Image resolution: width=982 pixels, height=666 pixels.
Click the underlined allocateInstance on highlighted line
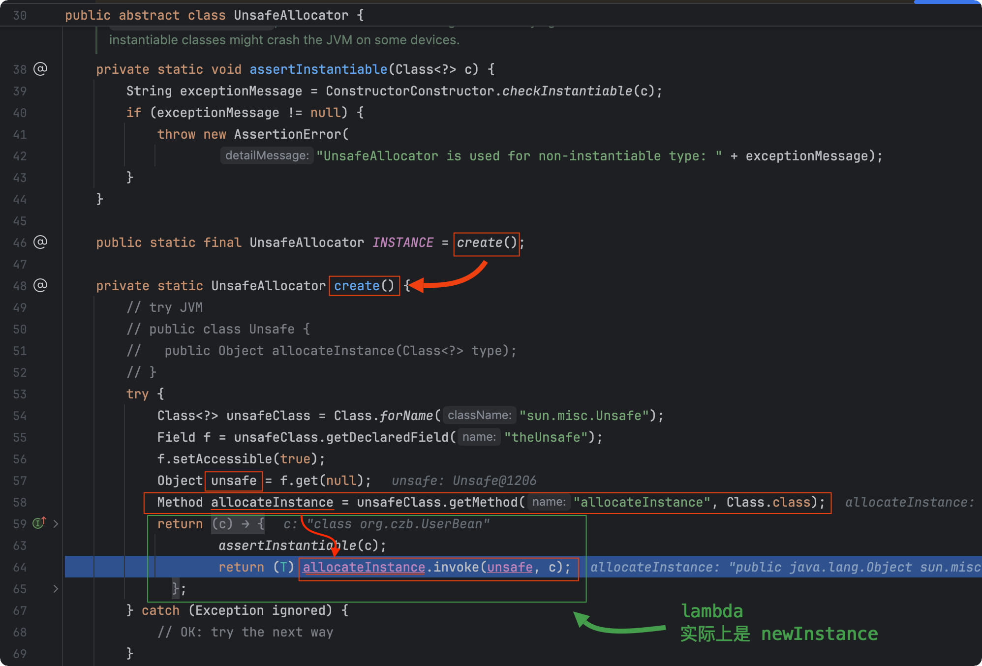click(x=364, y=567)
